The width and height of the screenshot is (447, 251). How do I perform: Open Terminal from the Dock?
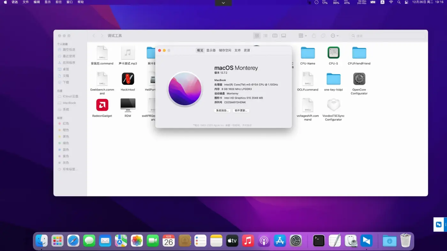click(x=318, y=240)
